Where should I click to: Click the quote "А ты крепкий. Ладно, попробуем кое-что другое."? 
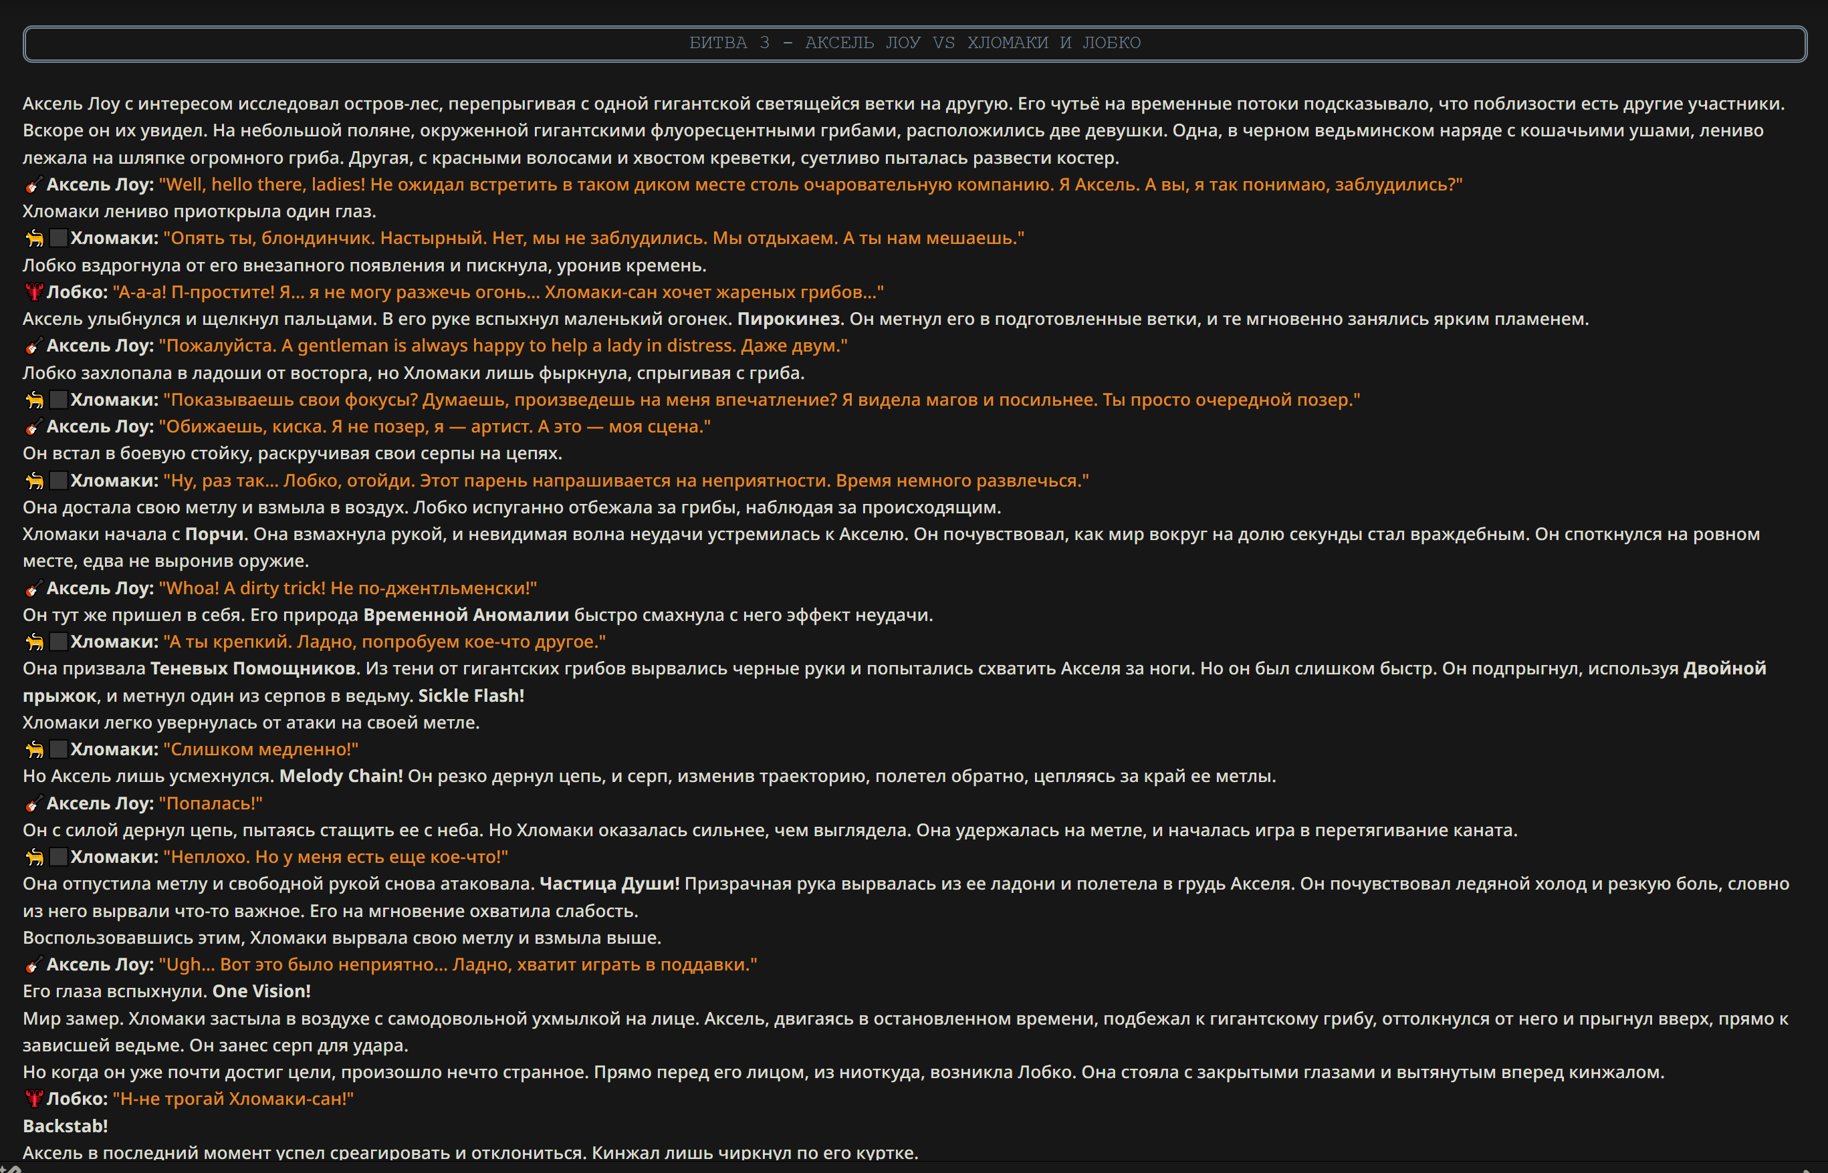[385, 642]
